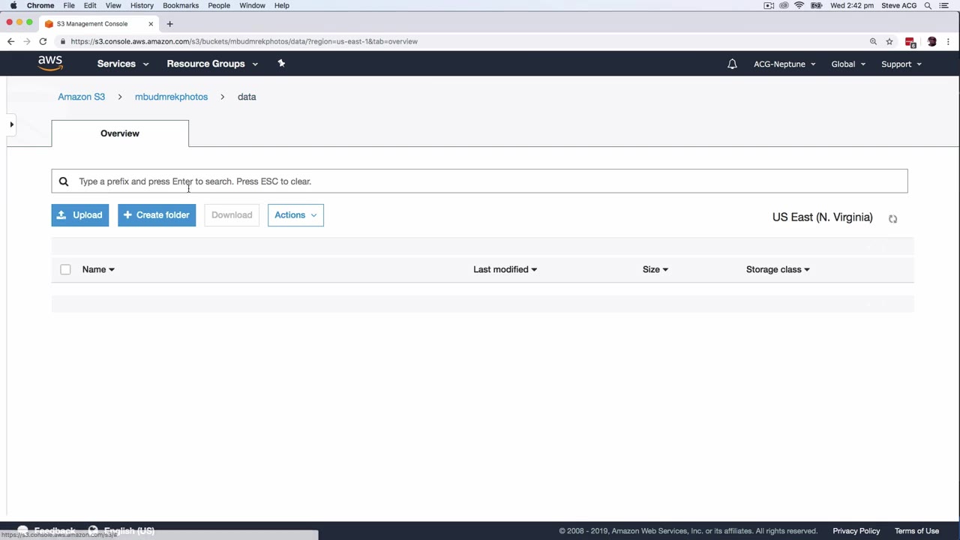Click the data breadcrumb text

tap(247, 97)
